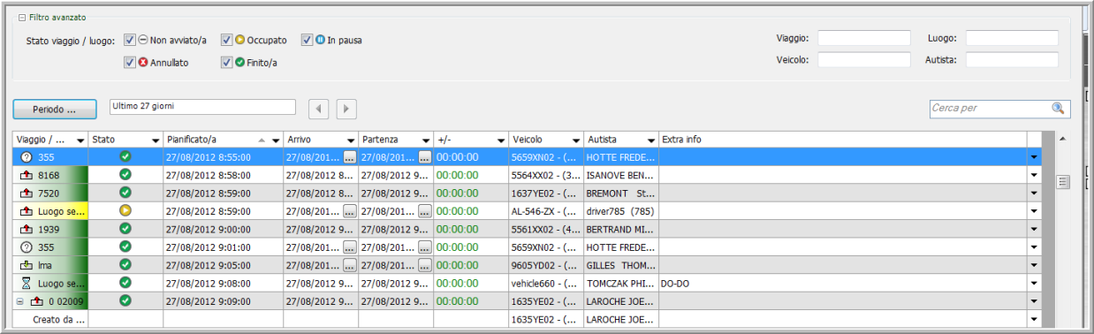
Task: Click the question mark icon in the 9:01:00 row
Action: coord(26,247)
